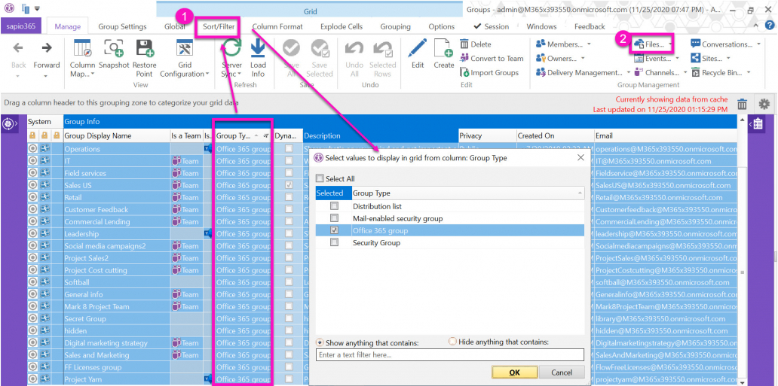778x386 pixels.
Task: Run Server Sync refresh
Action: pyautogui.click(x=231, y=58)
